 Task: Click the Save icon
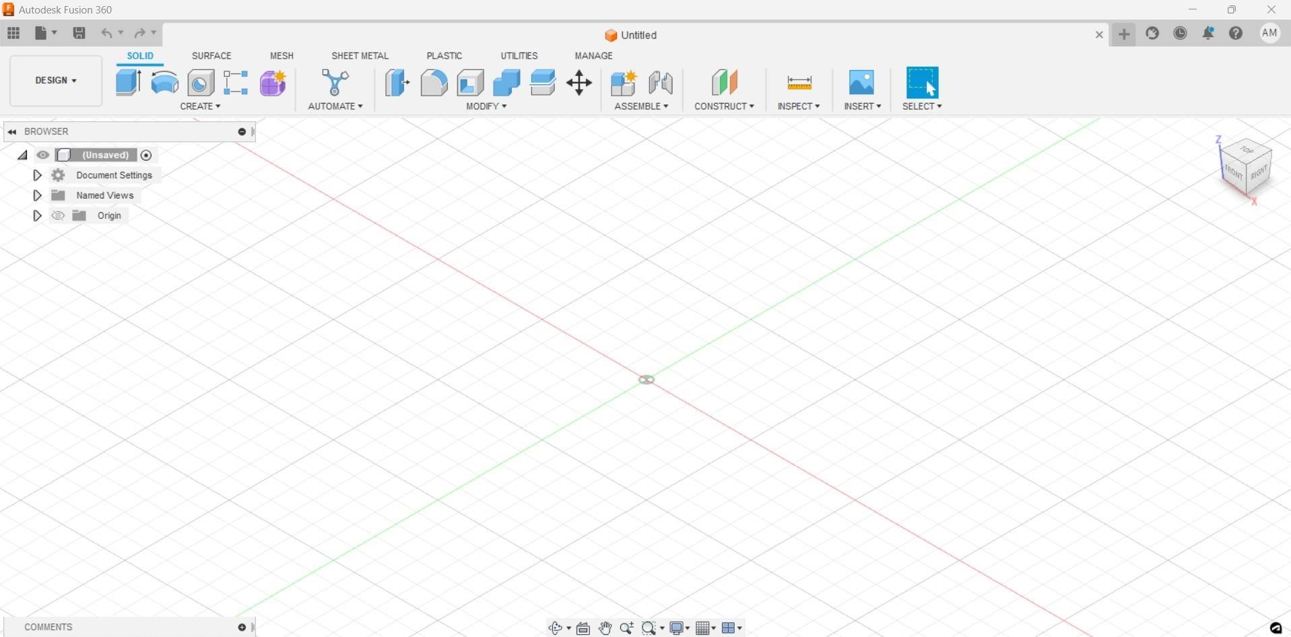79,33
